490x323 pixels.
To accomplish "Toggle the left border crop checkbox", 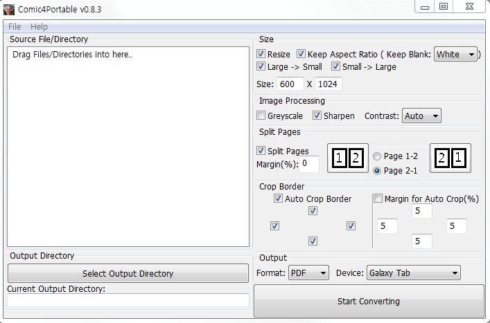I will (x=274, y=226).
